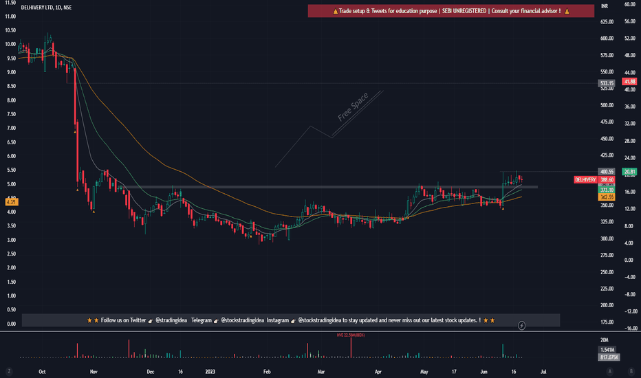Click the red 41.88 percent label
Viewport: 641px width, 378px height.
(x=629, y=81)
